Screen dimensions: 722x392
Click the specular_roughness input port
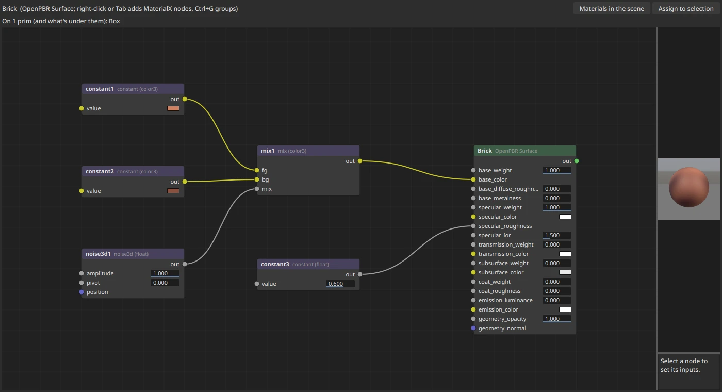[x=473, y=226]
